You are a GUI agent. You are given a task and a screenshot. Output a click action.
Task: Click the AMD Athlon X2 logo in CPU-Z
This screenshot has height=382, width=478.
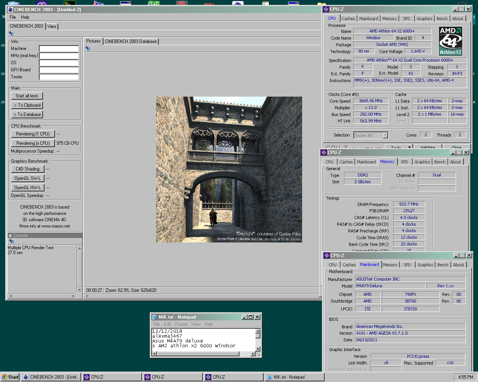coord(450,41)
